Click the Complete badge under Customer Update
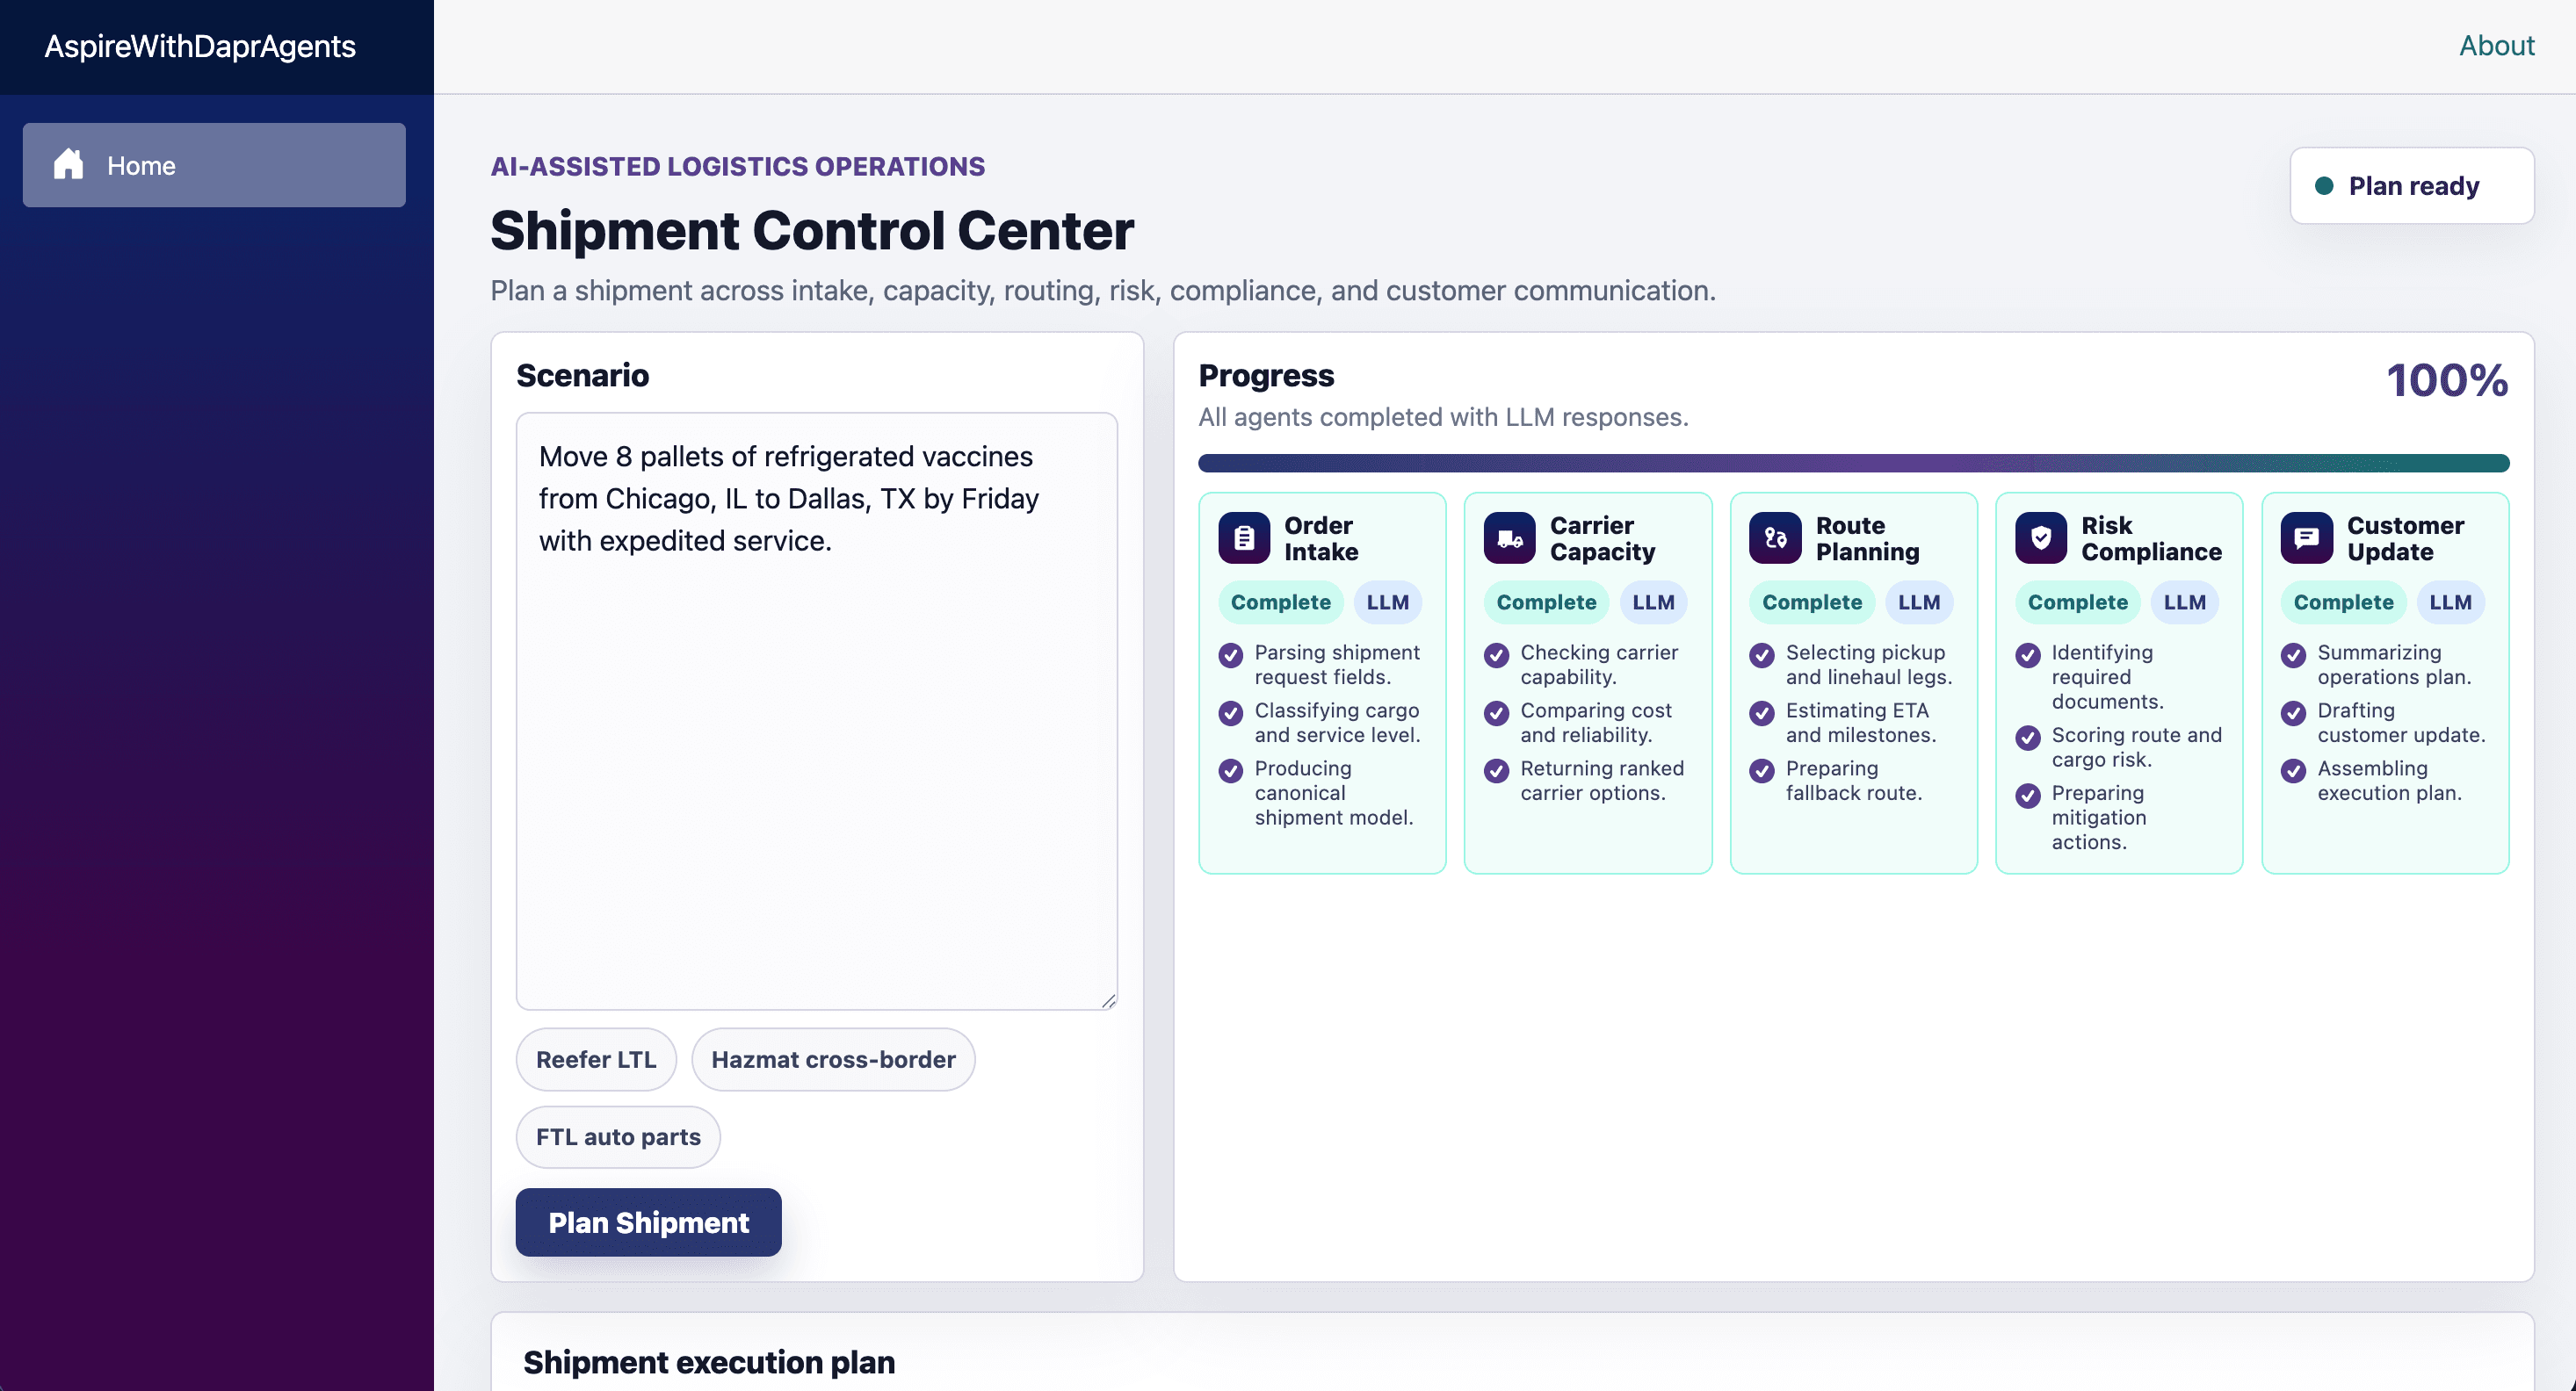The image size is (2576, 1391). pos(2343,602)
